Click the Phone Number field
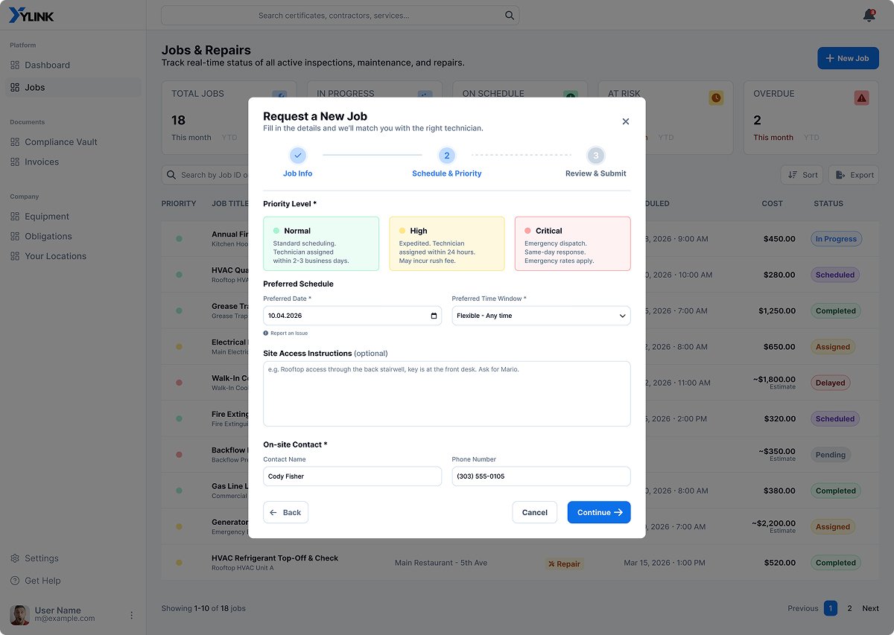 click(x=542, y=476)
